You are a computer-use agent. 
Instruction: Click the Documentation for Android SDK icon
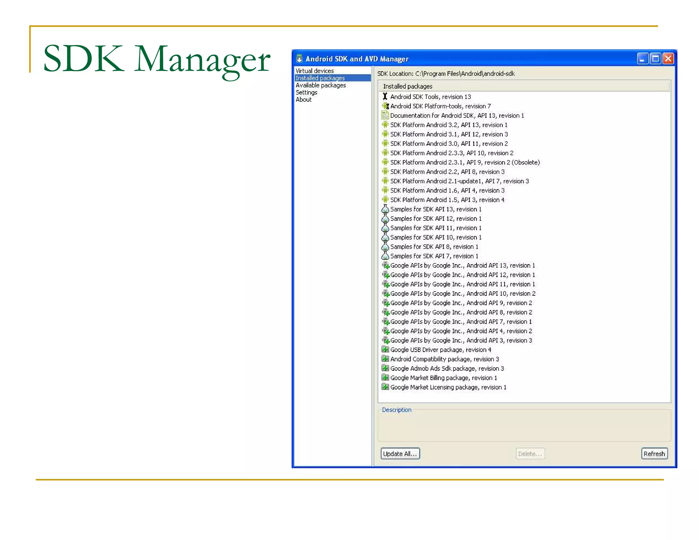tap(385, 115)
